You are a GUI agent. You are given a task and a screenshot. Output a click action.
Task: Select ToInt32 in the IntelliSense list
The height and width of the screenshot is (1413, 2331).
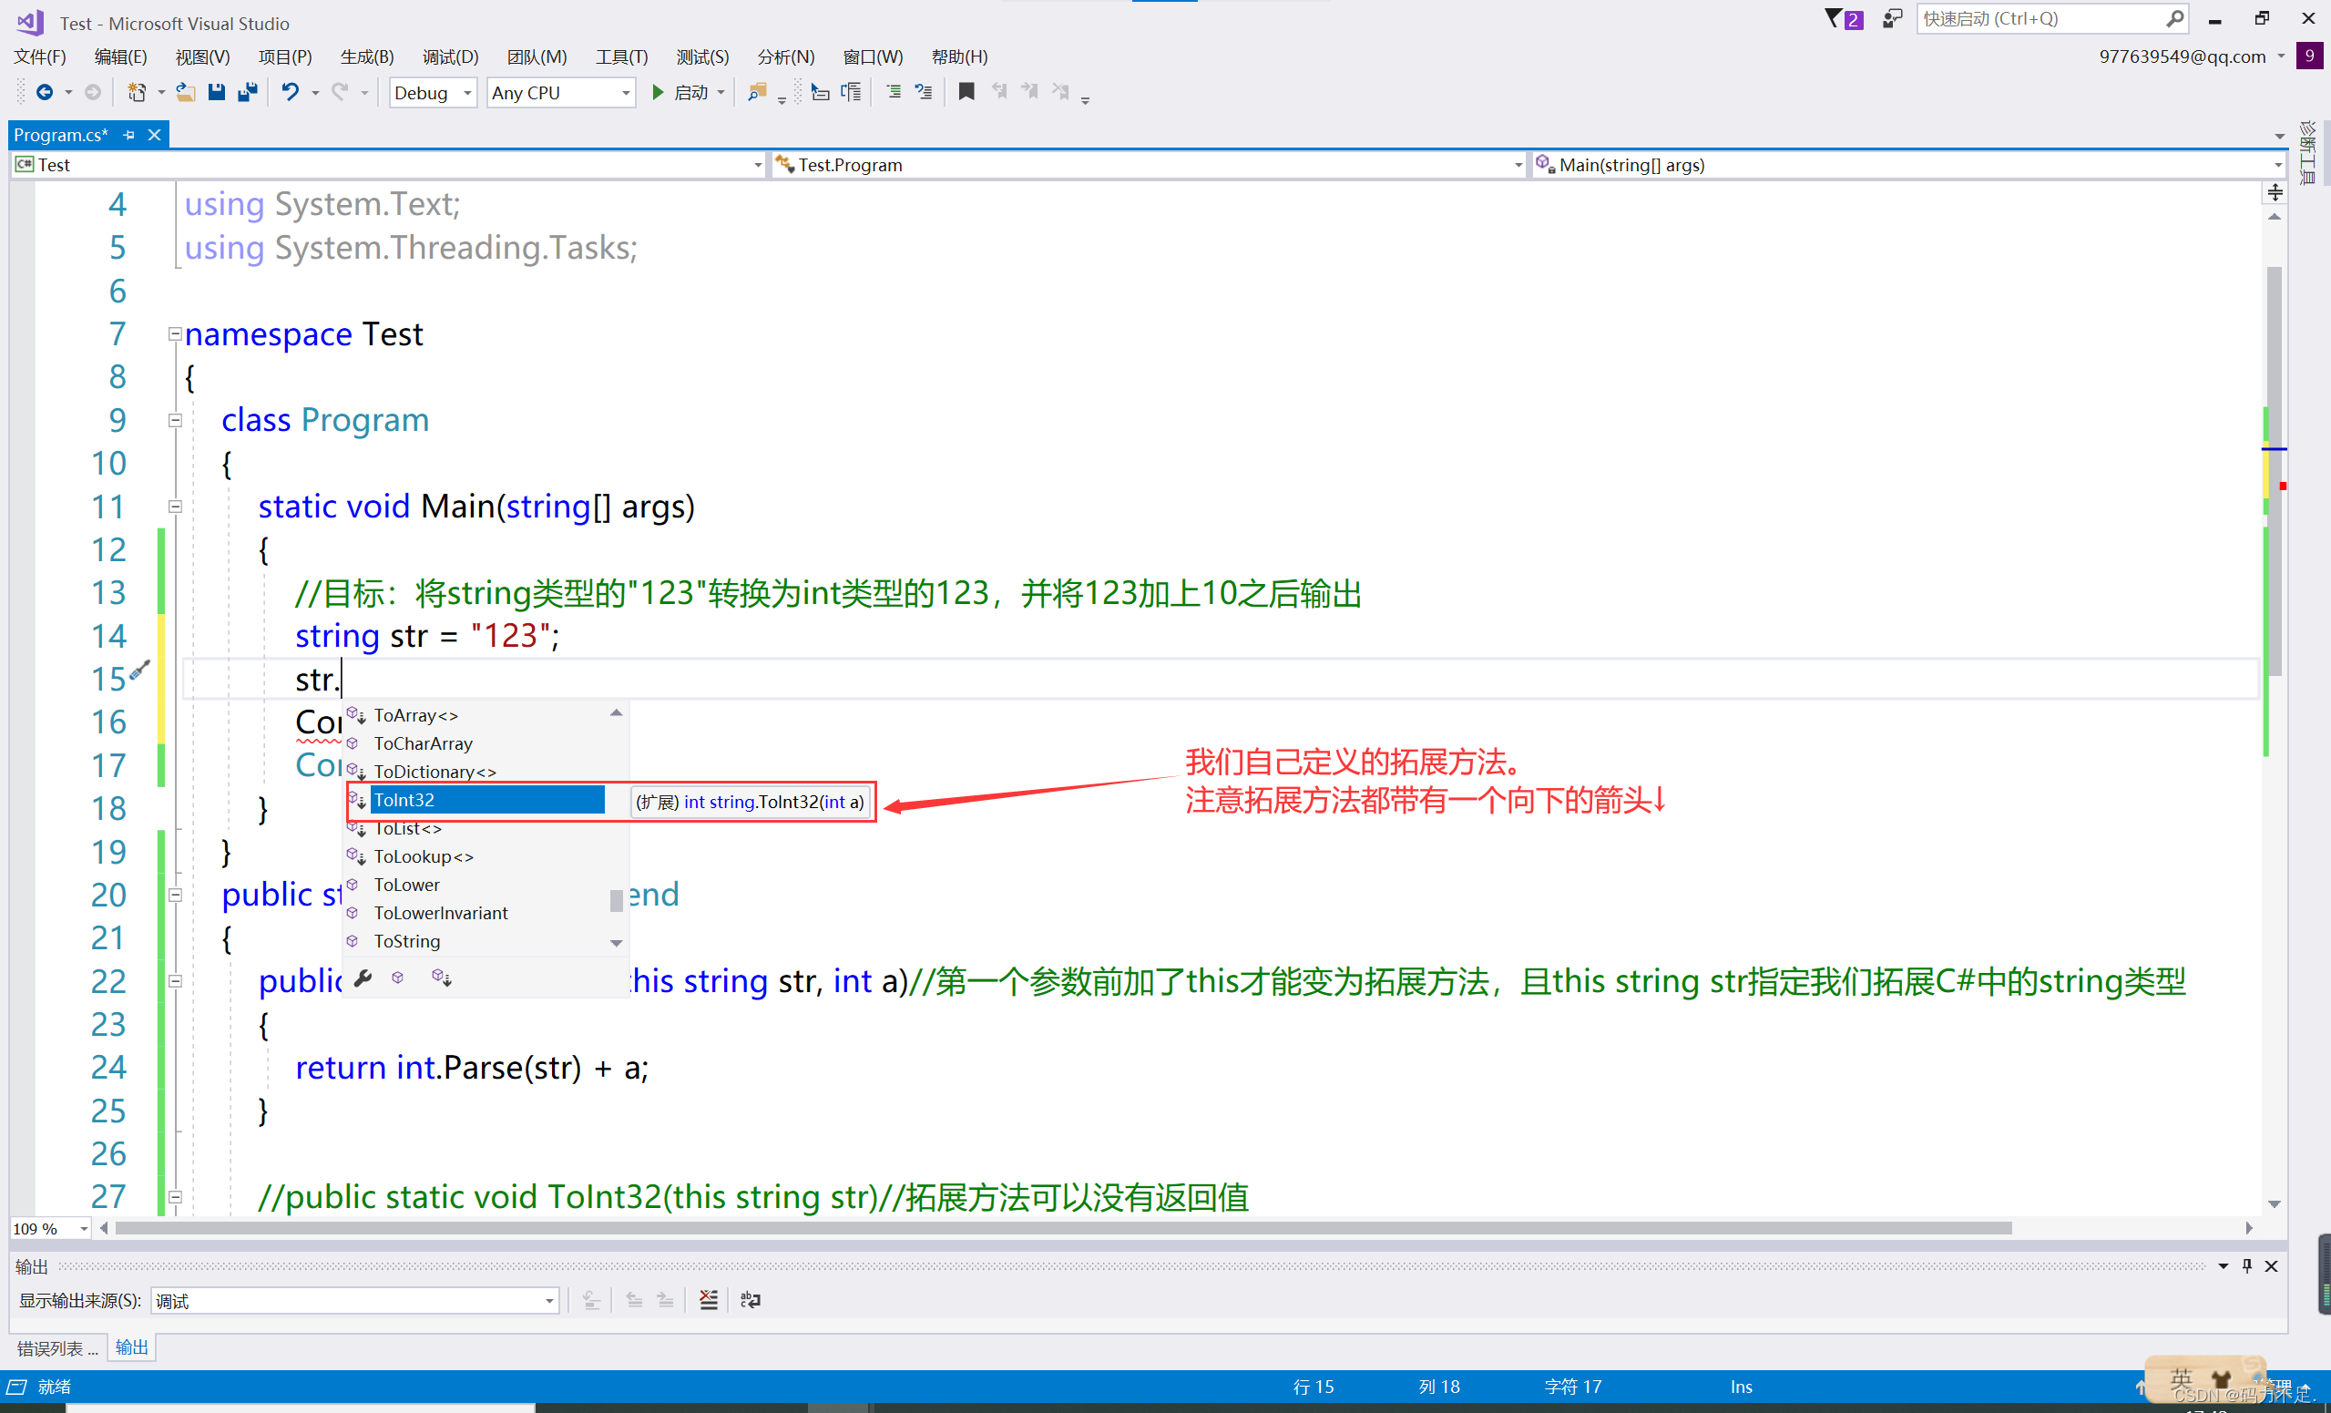475,800
